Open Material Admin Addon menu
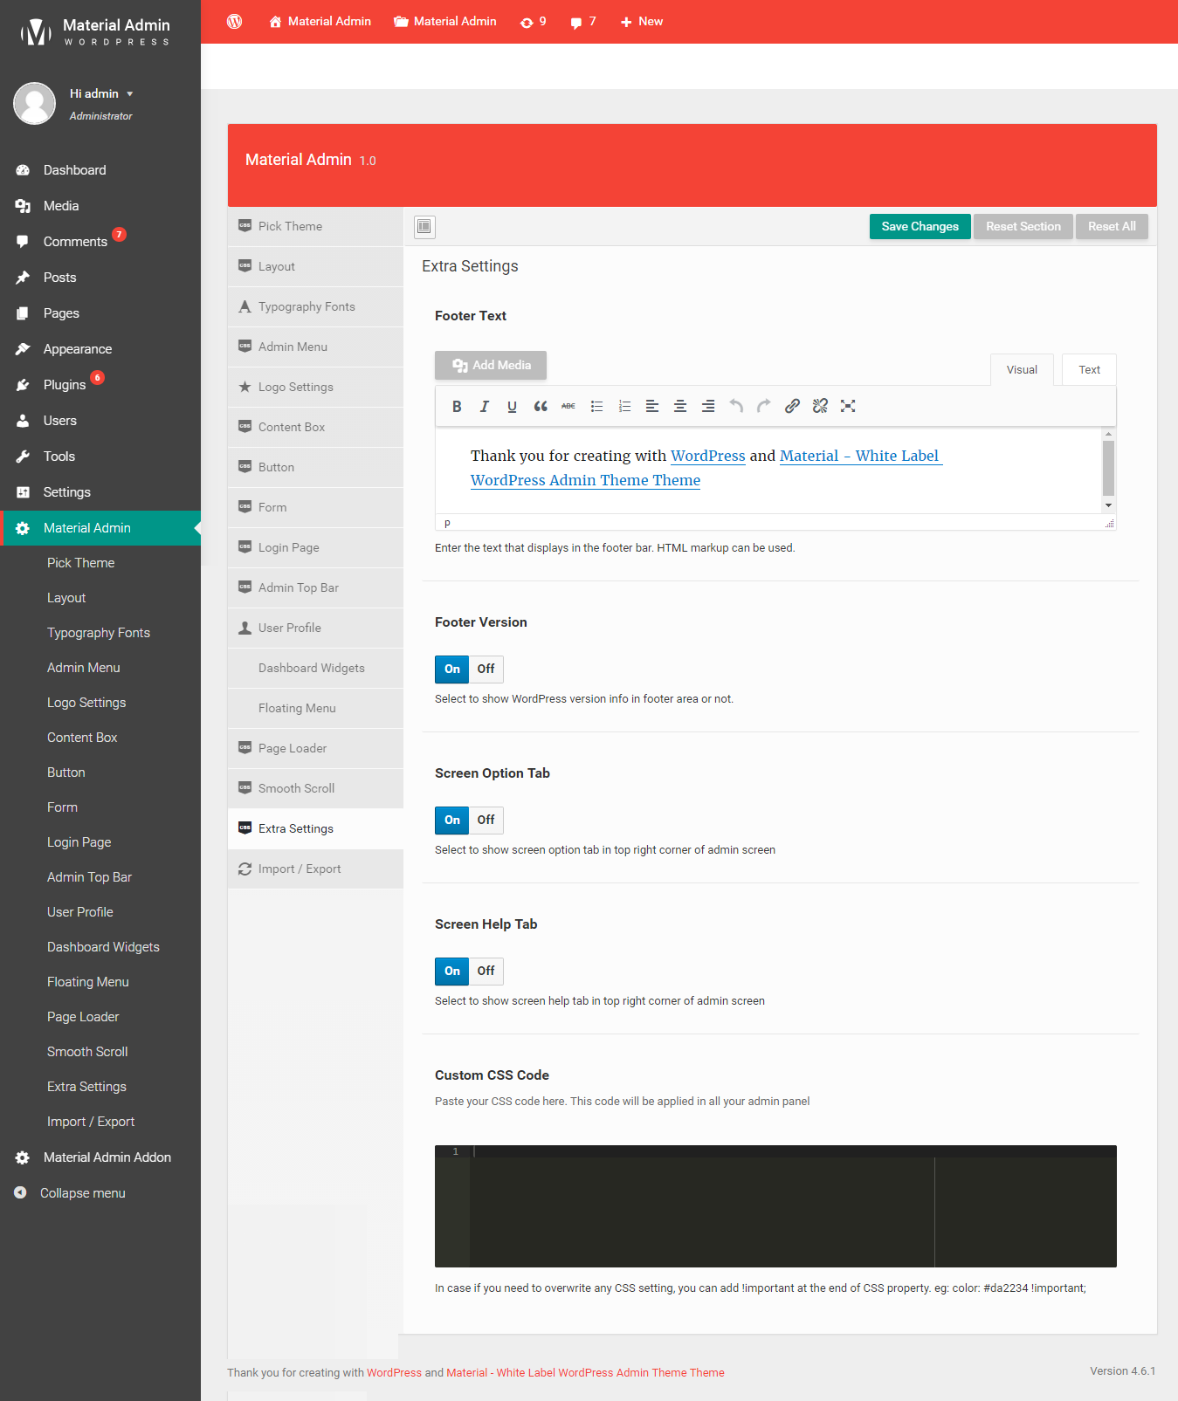This screenshot has width=1178, height=1401. pyautogui.click(x=100, y=1157)
